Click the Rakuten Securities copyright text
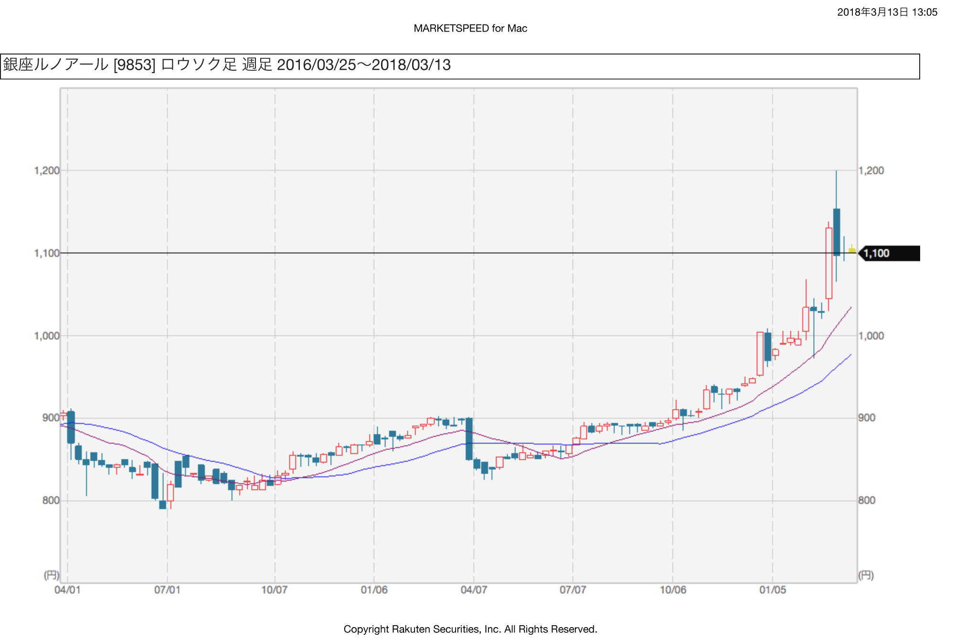The image size is (955, 640). coord(470,629)
